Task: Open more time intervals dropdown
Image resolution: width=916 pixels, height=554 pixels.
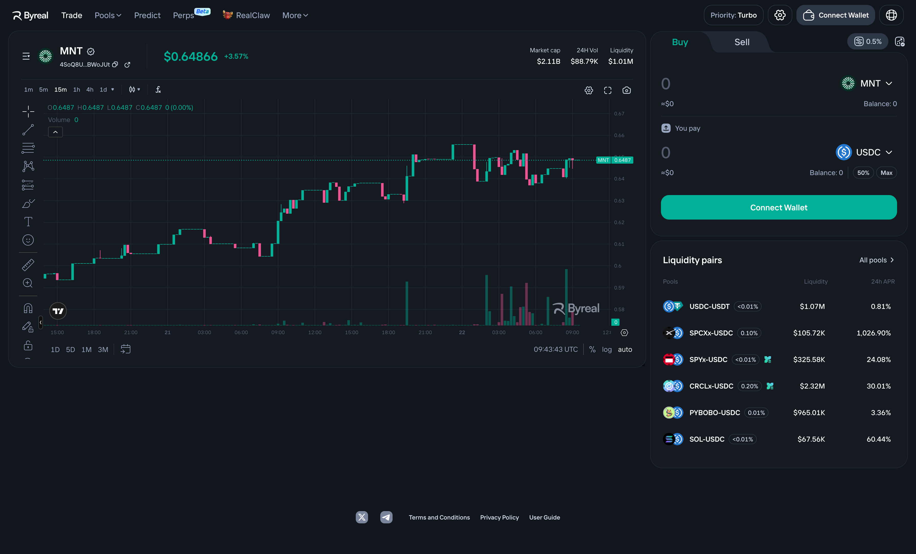Action: (113, 90)
